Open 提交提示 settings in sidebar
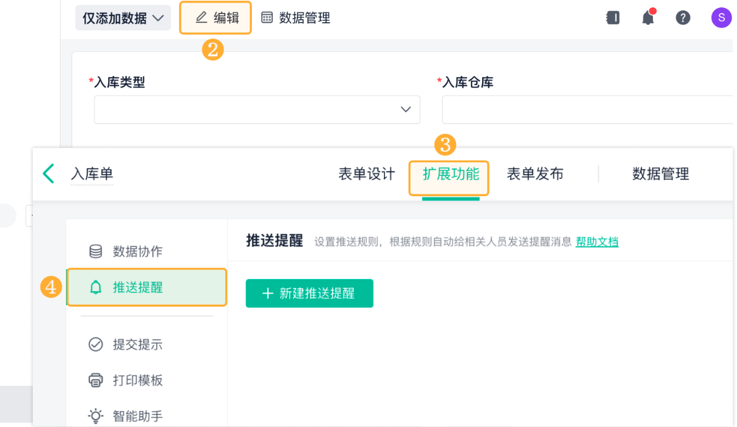 [137, 344]
